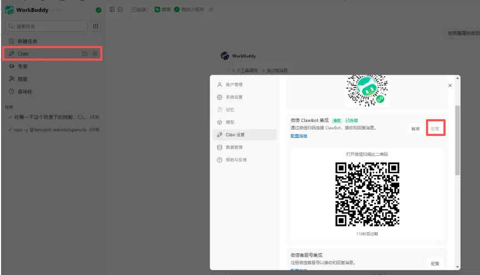This screenshot has width=480, height=275.
Task: Click the WeChat scan QR code
Action: pyautogui.click(x=367, y=194)
